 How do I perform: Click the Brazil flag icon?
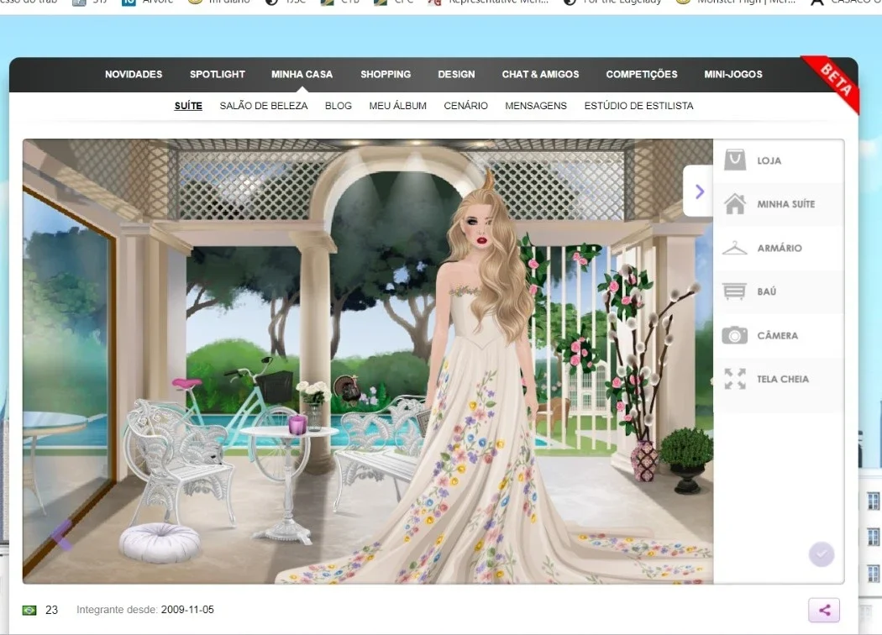29,611
